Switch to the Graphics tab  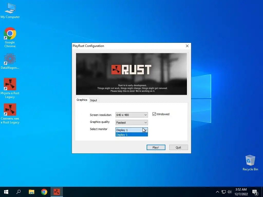[x=82, y=100]
